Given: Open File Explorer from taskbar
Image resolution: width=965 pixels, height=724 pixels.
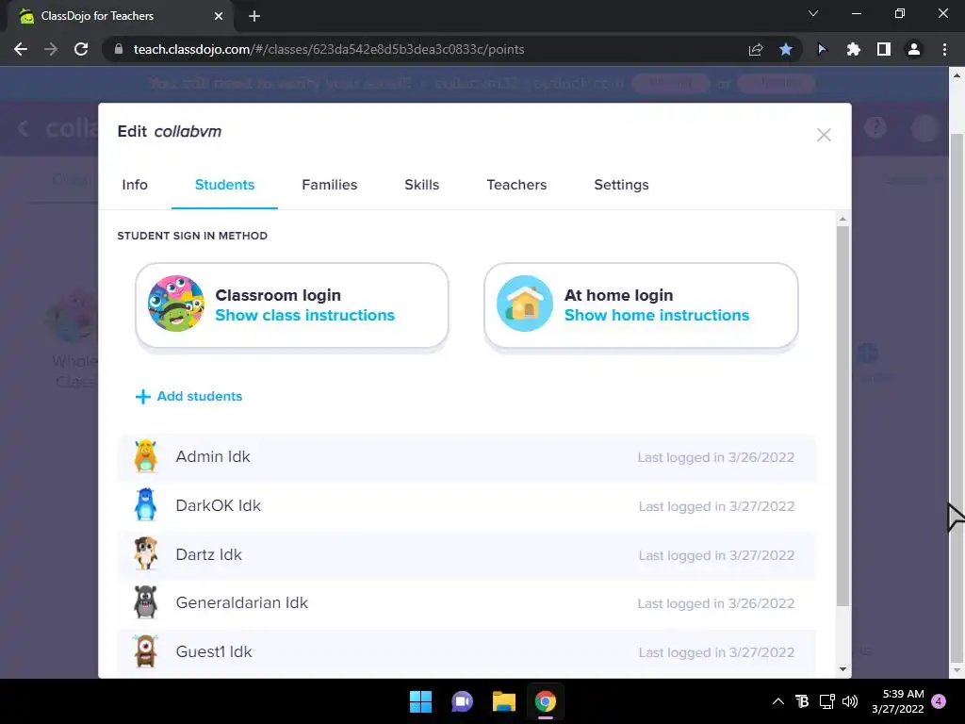Looking at the screenshot, I should point(504,701).
